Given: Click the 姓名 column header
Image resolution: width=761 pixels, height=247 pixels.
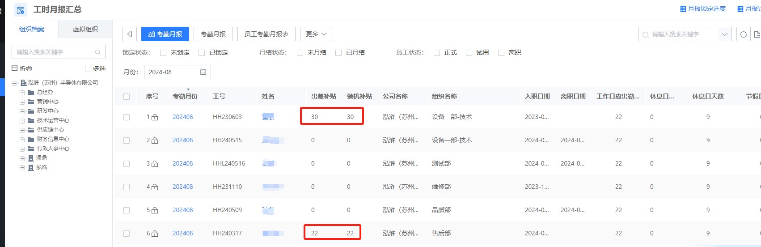Looking at the screenshot, I should 268,96.
